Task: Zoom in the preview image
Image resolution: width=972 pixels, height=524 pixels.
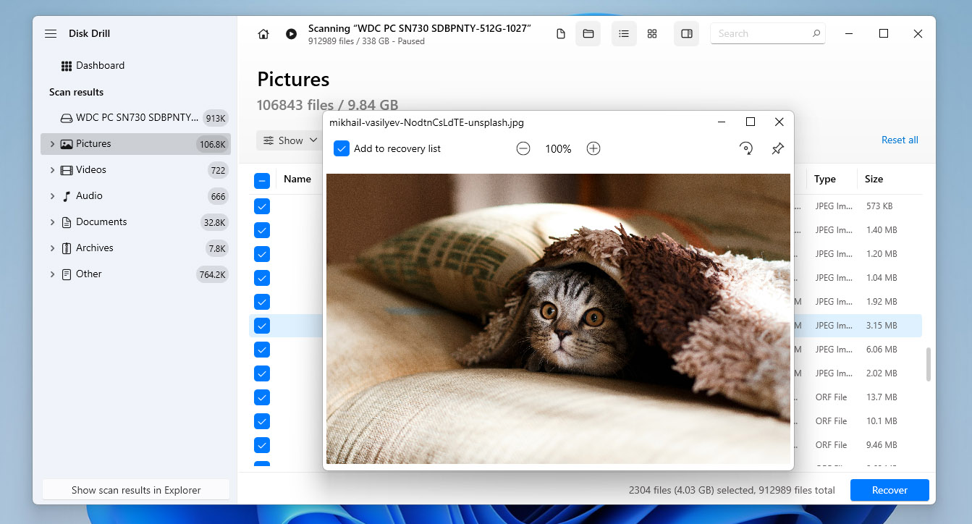Action: click(593, 149)
